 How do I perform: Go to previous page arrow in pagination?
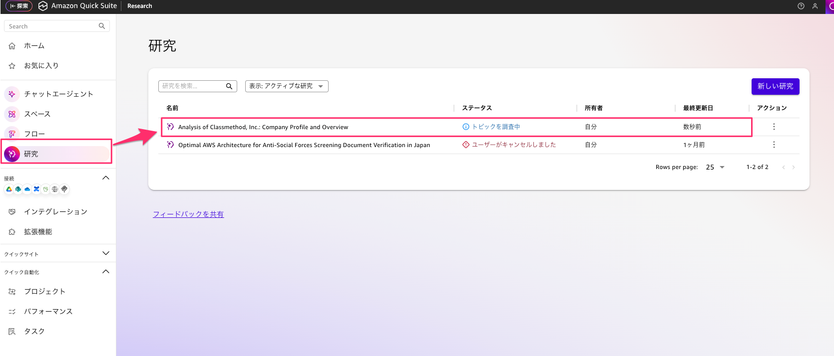784,167
